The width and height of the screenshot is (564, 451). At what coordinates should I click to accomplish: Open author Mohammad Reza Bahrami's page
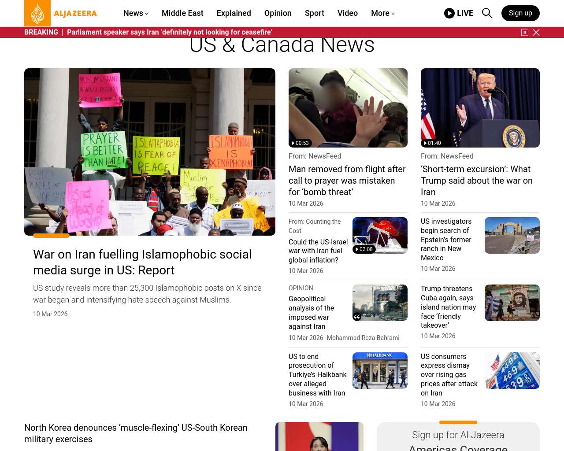tap(363, 338)
